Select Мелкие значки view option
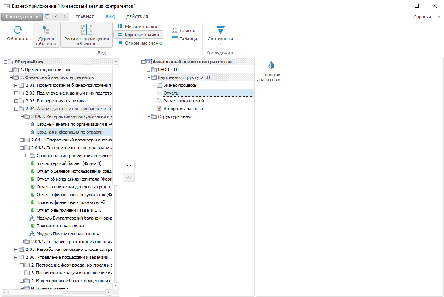 138,27
